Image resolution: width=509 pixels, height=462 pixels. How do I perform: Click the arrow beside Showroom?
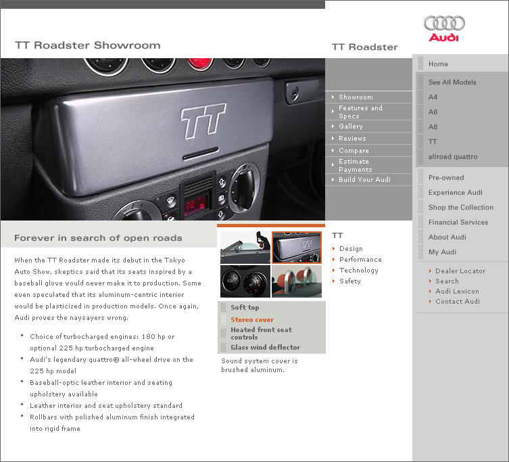pos(333,97)
